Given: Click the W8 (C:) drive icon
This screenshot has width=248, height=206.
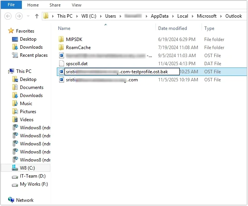Looking at the screenshot, I should tap(15, 168).
